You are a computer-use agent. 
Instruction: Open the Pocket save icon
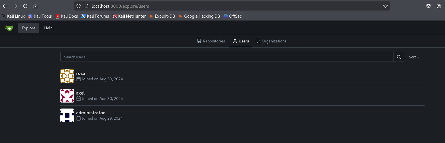[428, 6]
